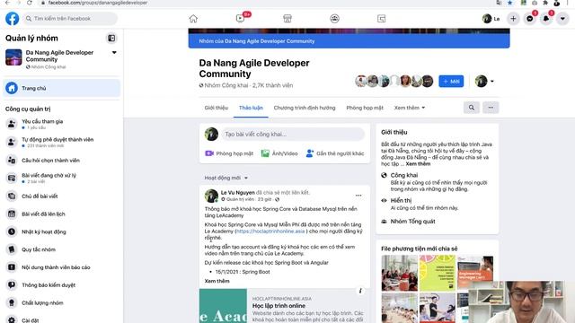The width and height of the screenshot is (575, 323).
Task: Open Bài viết đang chờ xử lý
Action: [x=62, y=178]
